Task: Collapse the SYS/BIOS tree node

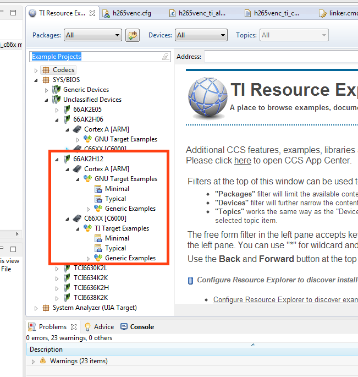Action: 36,80
